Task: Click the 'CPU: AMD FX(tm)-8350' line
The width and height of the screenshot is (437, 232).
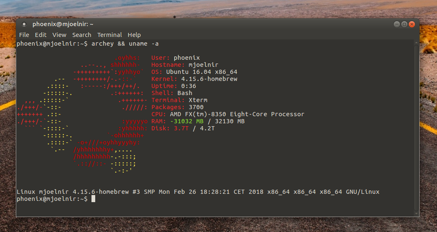Action: (x=228, y=114)
